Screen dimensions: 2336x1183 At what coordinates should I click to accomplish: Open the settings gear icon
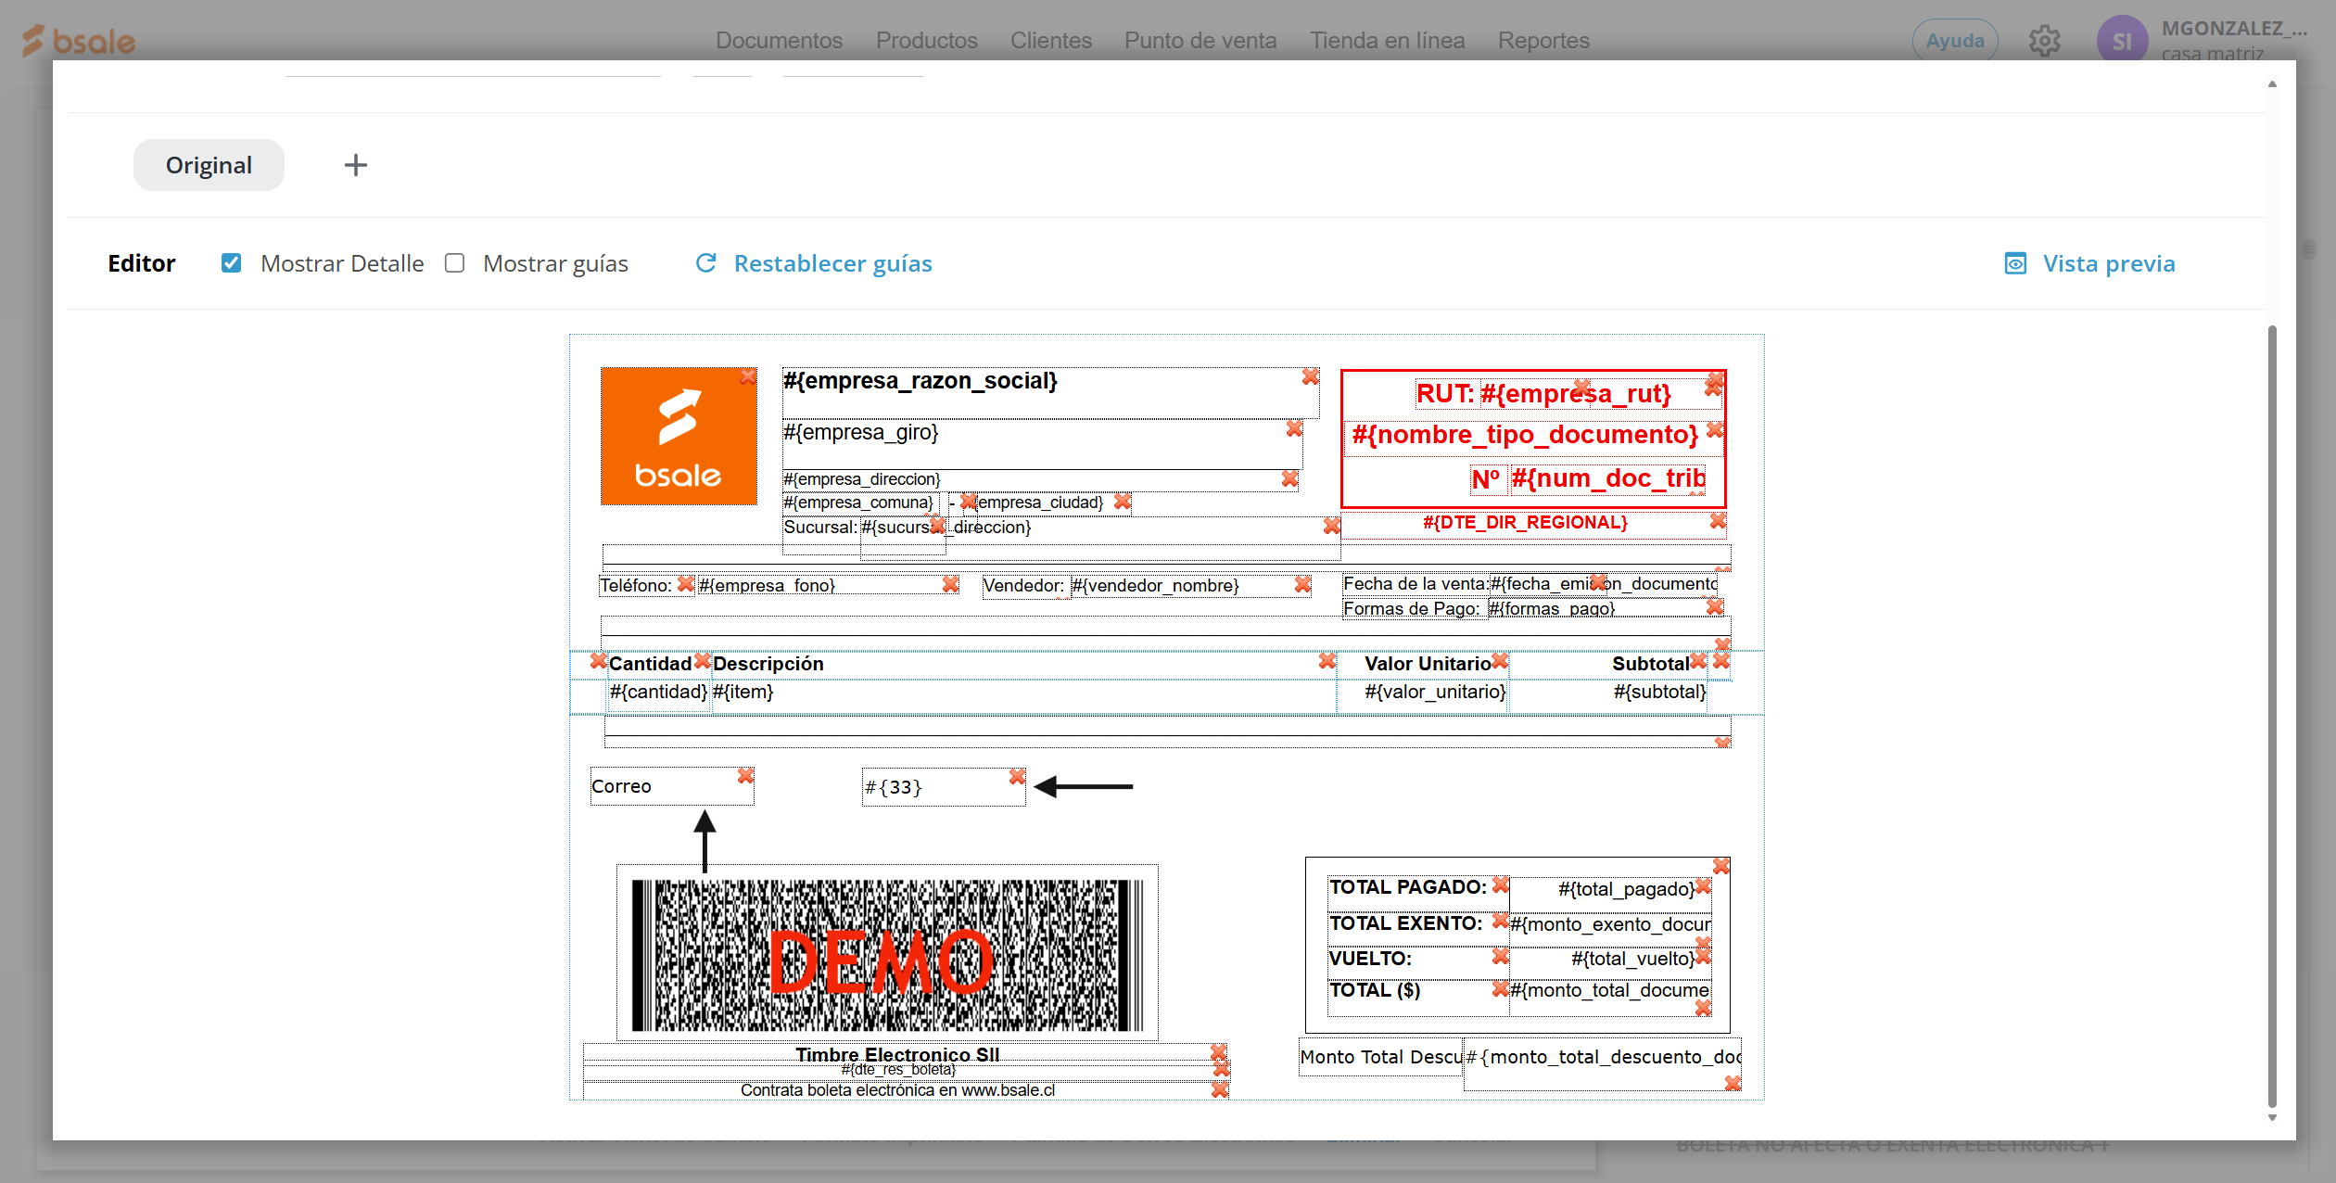[x=2044, y=41]
